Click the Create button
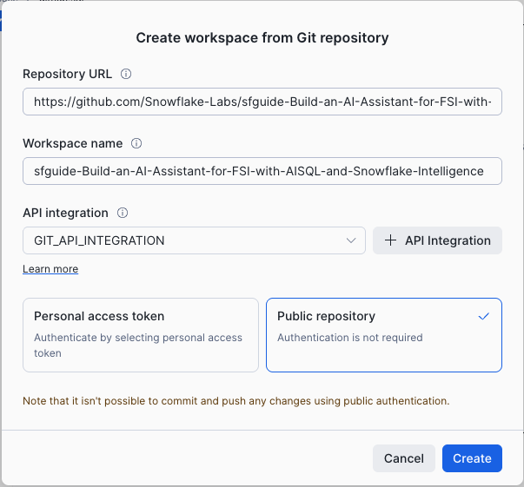The height and width of the screenshot is (487, 524). tap(472, 458)
